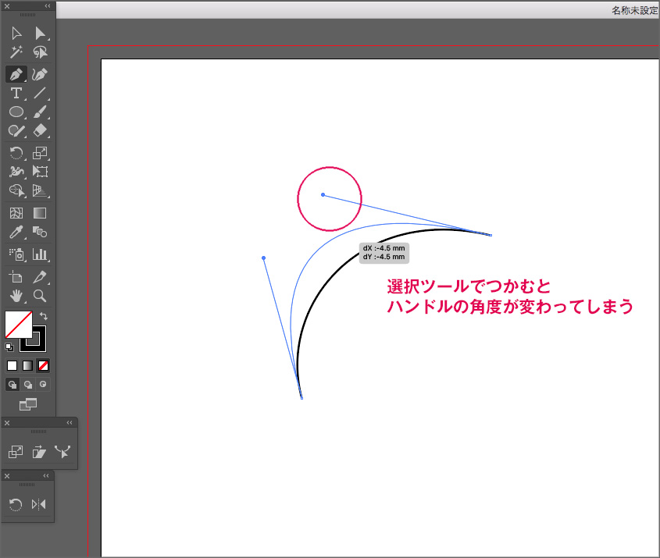Pick the Magic Wand tool
This screenshot has height=558, width=660.
(x=16, y=52)
